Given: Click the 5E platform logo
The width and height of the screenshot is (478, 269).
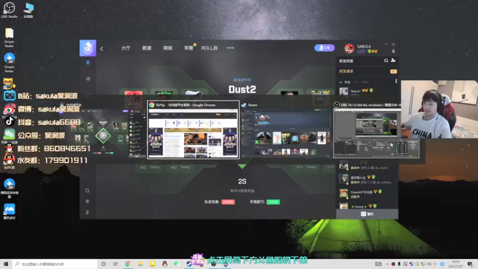Looking at the screenshot, I should [88, 48].
